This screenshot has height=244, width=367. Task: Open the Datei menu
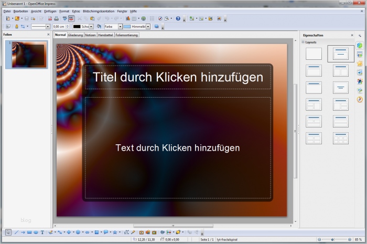coord(7,11)
